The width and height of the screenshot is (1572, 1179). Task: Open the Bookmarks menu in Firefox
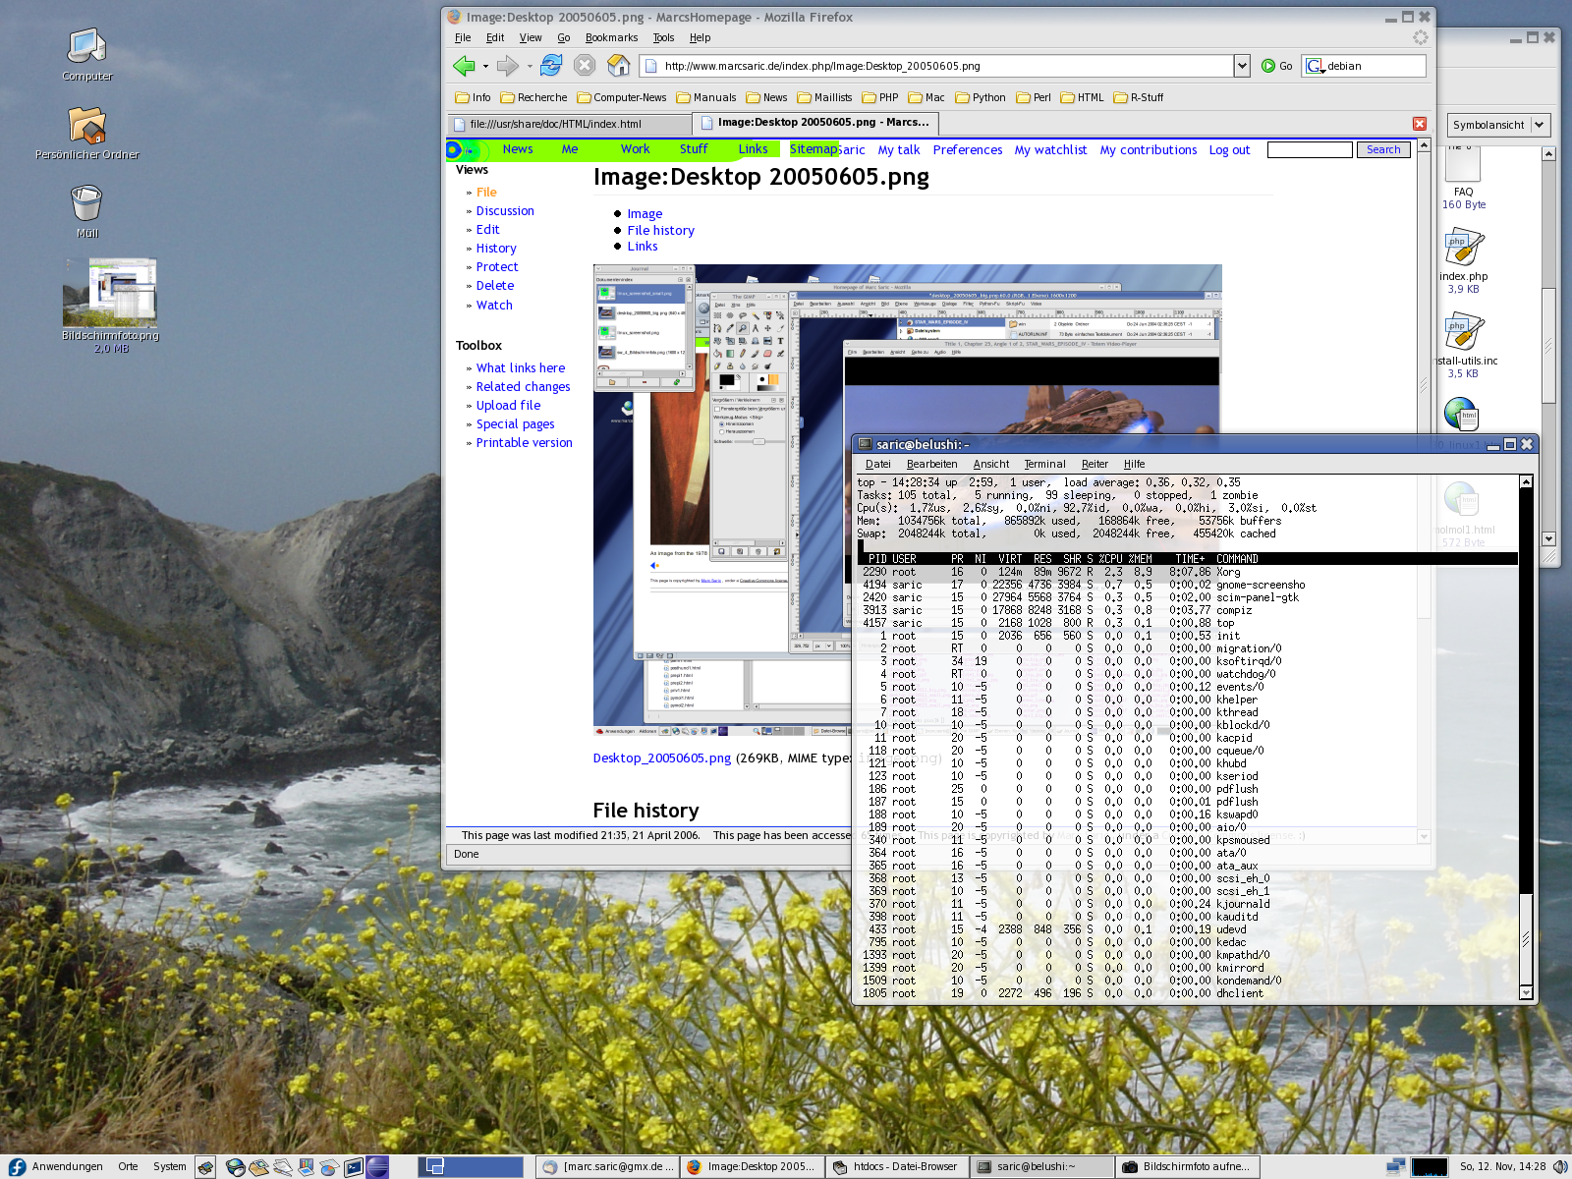click(611, 38)
